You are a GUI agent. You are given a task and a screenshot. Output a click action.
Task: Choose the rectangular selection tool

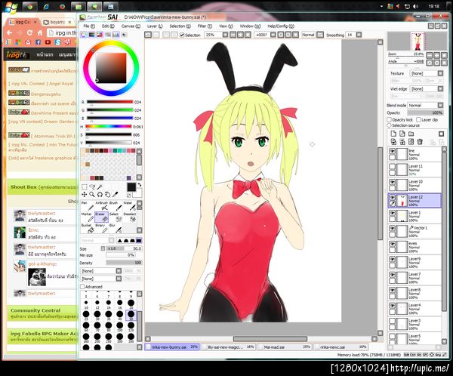pyautogui.click(x=85, y=187)
